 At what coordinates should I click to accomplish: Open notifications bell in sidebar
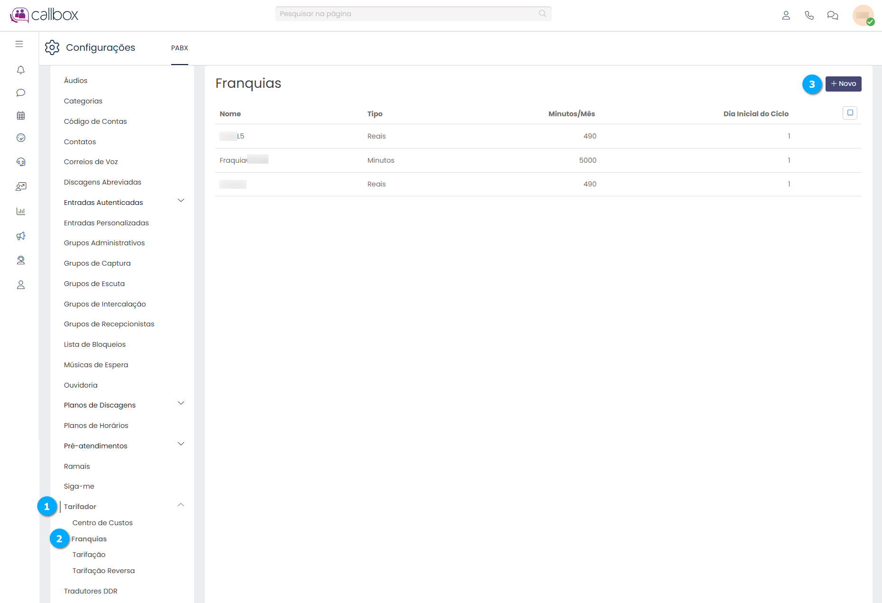(20, 70)
